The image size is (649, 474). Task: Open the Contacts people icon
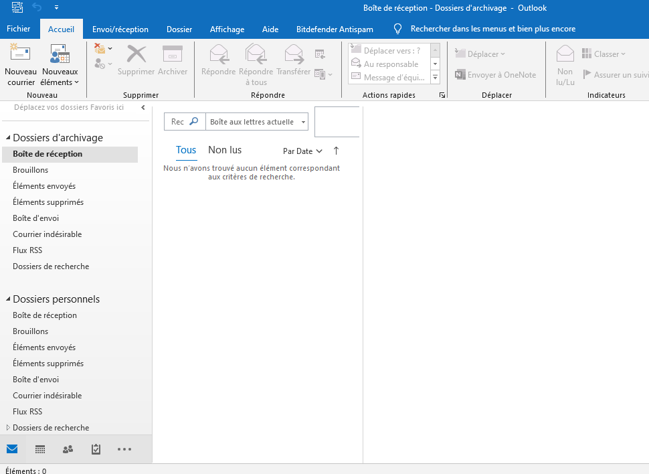pyautogui.click(x=68, y=449)
